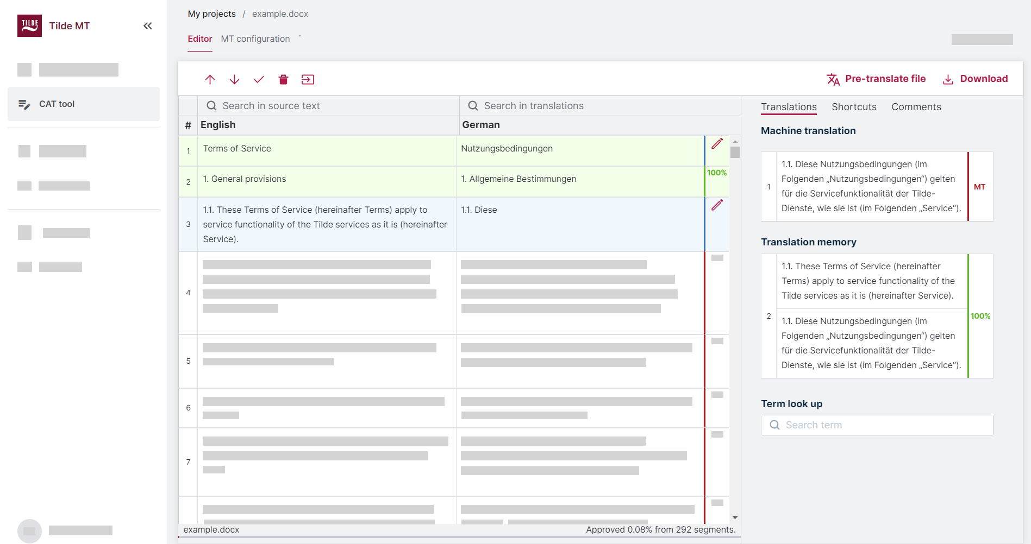Click translation memory English source text

871,281
